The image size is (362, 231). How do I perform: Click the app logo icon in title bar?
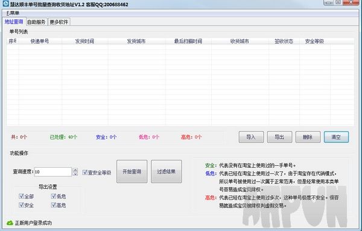pyautogui.click(x=5, y=4)
